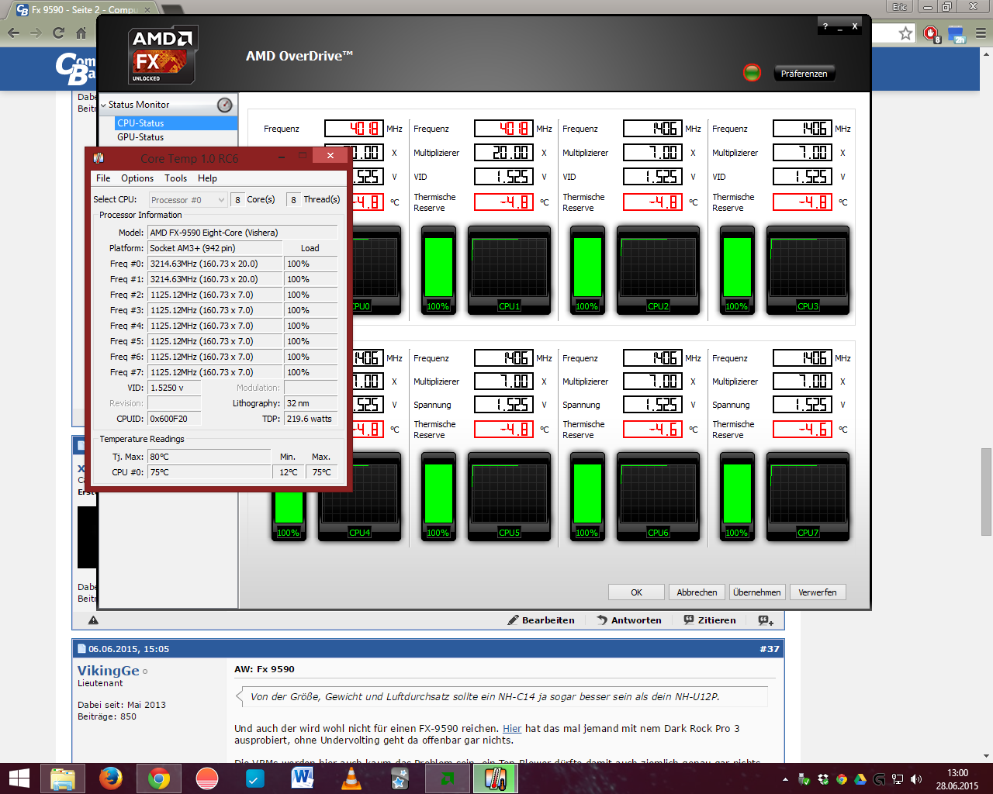Open Google Drive tray icon

tap(860, 779)
